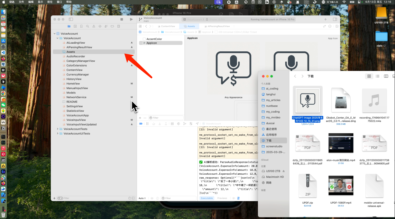Click the Simulate Location arrow icon
Viewport: 395px width, 219px height.
[x=197, y=124]
